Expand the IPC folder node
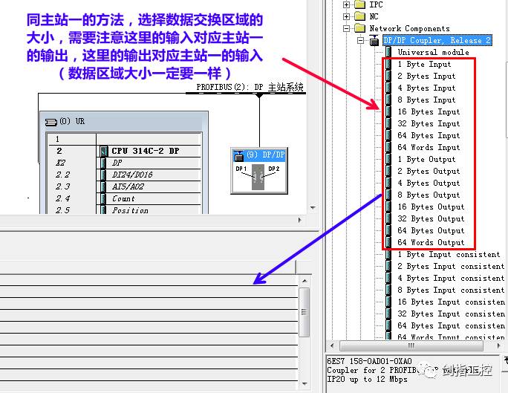Screen dimensions: 508x393 pos(346,4)
